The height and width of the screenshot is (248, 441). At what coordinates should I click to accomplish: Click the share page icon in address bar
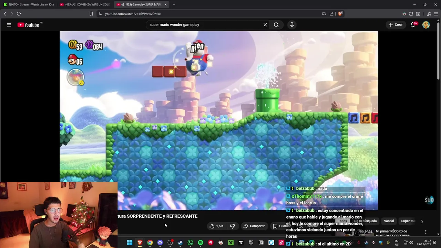(x=331, y=14)
